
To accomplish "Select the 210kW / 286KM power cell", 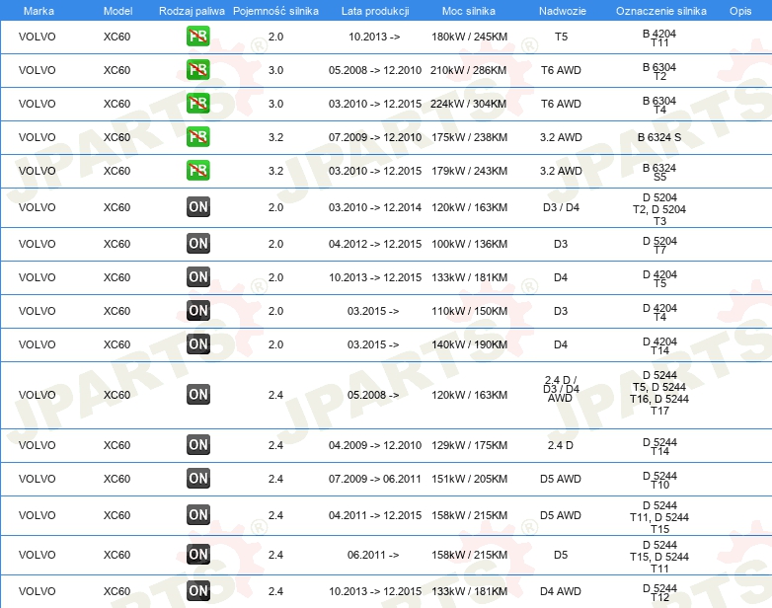I will (468, 70).
